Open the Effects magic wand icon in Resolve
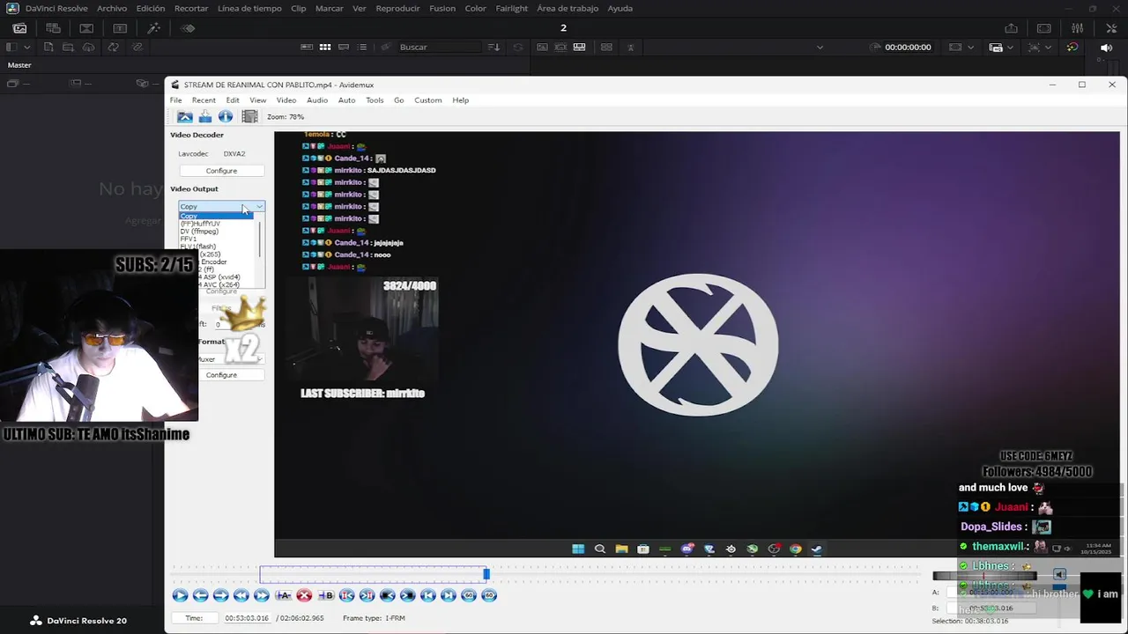This screenshot has height=634, width=1128. pos(152,28)
